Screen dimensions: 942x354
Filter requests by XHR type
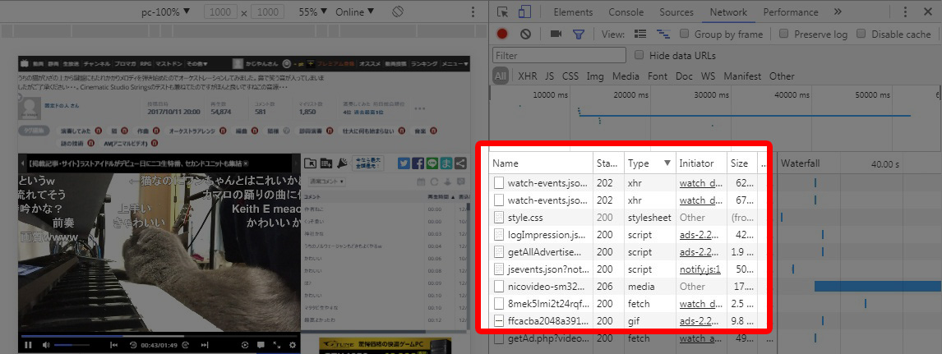[527, 76]
